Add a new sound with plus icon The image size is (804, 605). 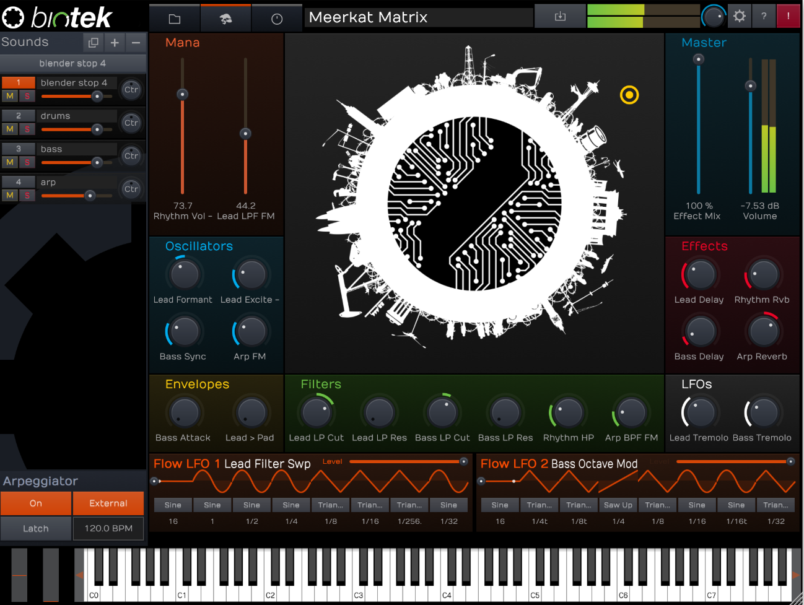115,43
